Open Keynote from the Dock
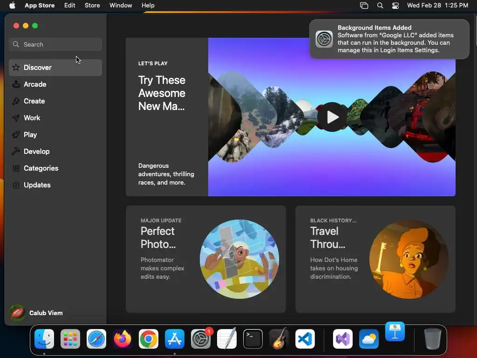 395,332
